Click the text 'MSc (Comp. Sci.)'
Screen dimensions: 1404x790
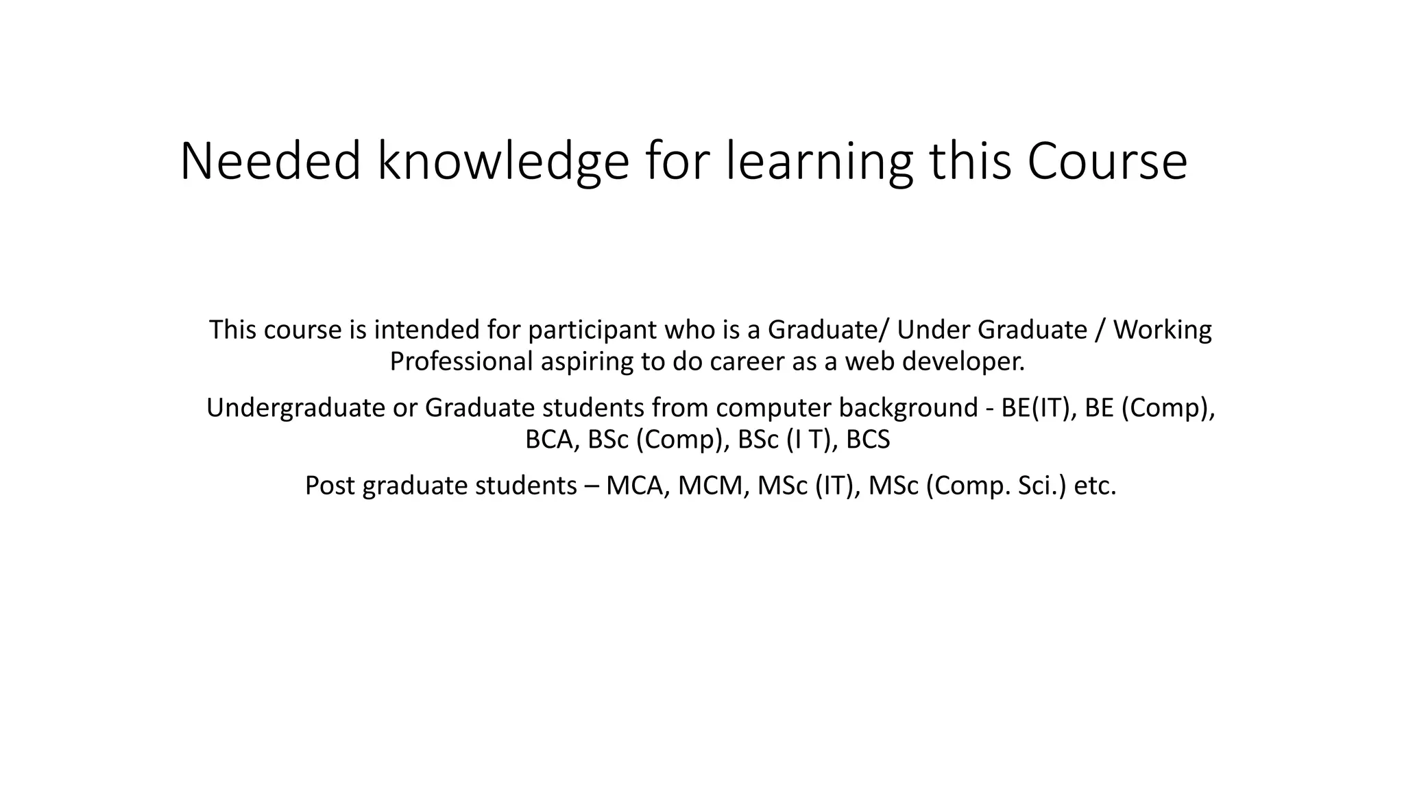(967, 486)
